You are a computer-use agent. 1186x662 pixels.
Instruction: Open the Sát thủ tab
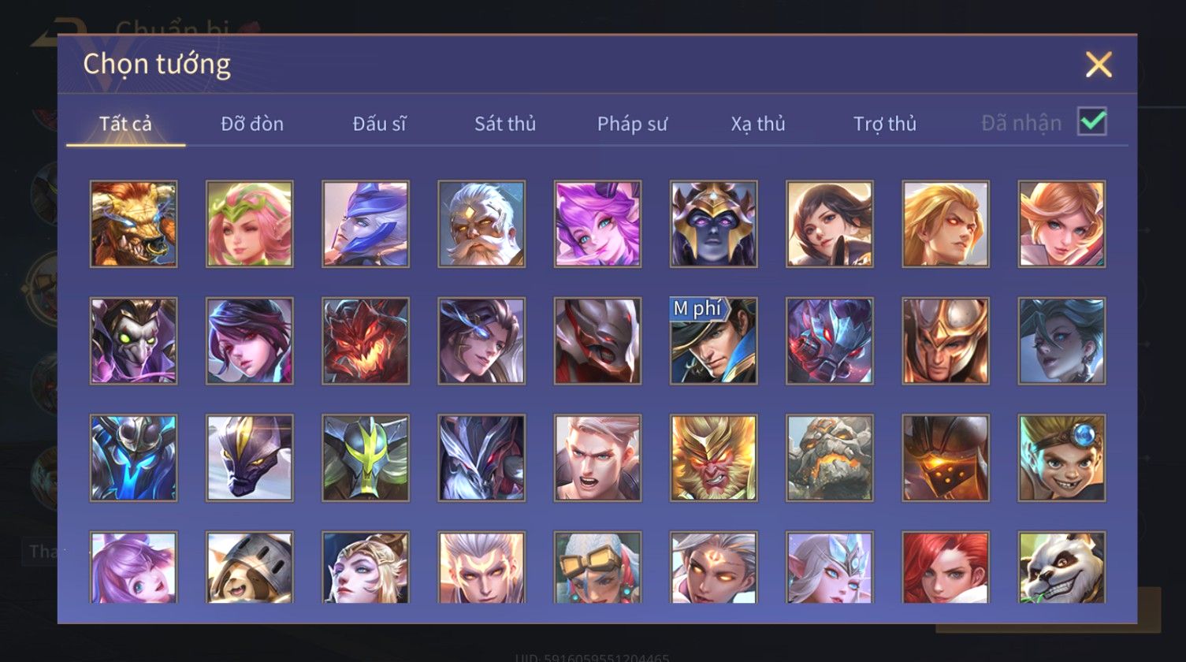[505, 124]
